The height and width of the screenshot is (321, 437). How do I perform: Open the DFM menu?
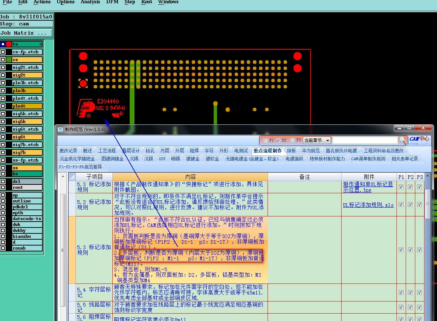pyautogui.click(x=112, y=2)
